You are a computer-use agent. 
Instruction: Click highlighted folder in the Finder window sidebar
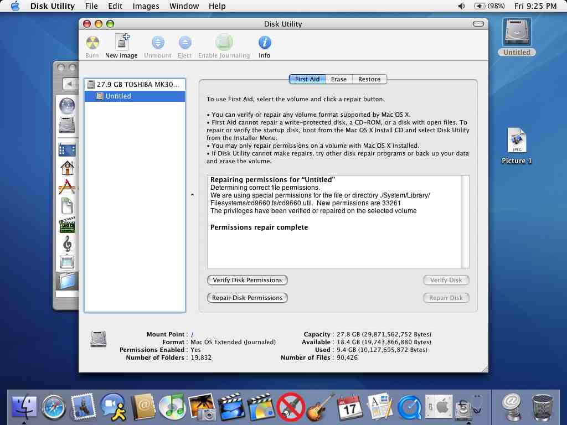tap(68, 281)
